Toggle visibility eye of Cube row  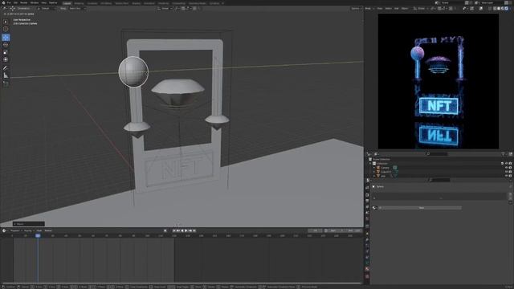coord(506,172)
